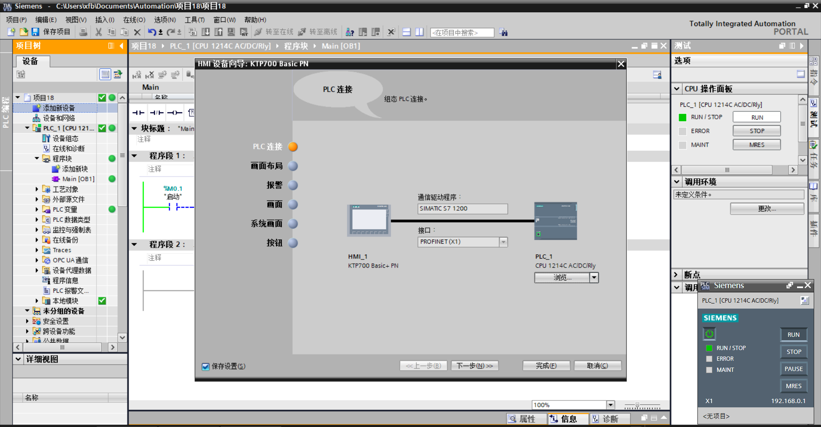
Task: Switch to the 诊断 tab
Action: pyautogui.click(x=605, y=419)
